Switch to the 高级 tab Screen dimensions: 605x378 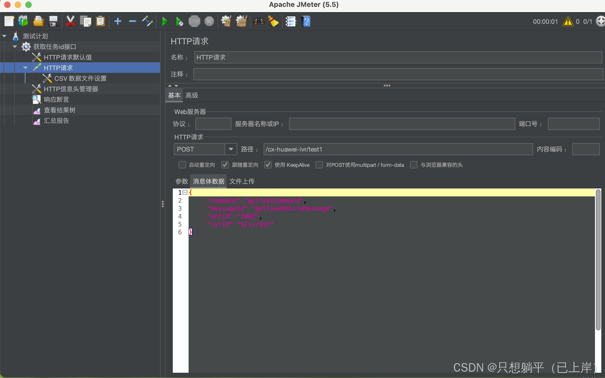192,95
